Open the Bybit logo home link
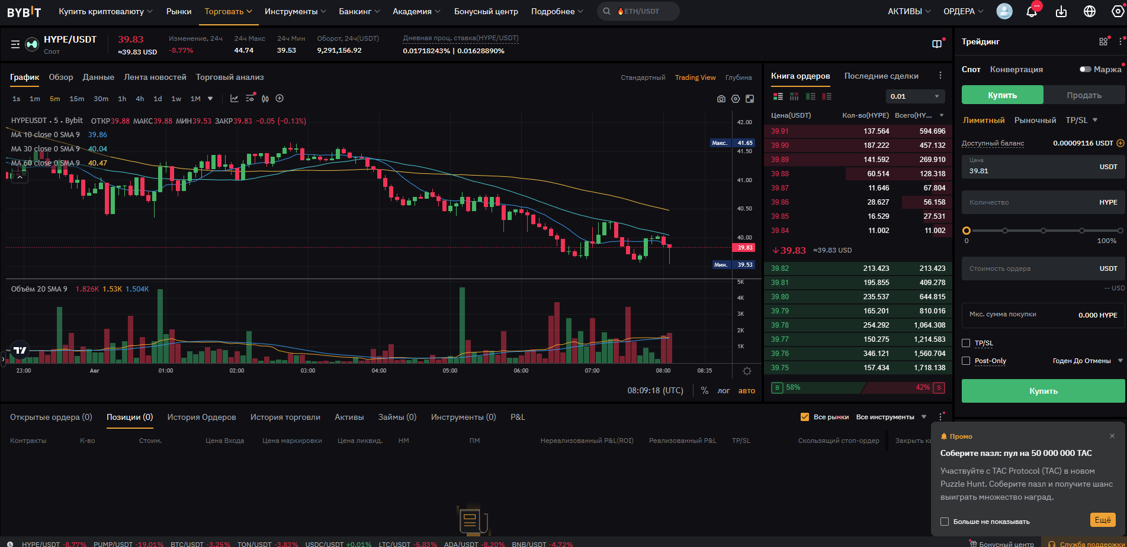The height and width of the screenshot is (547, 1127). (x=24, y=12)
